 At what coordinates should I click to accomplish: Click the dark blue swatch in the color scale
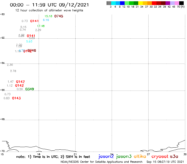[x=123, y=3]
